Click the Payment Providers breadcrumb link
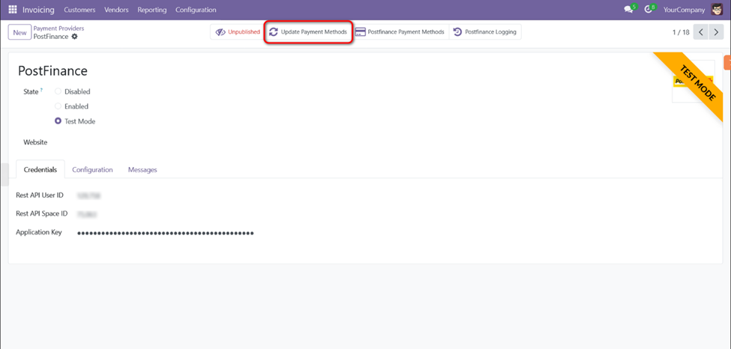 [x=58, y=28]
